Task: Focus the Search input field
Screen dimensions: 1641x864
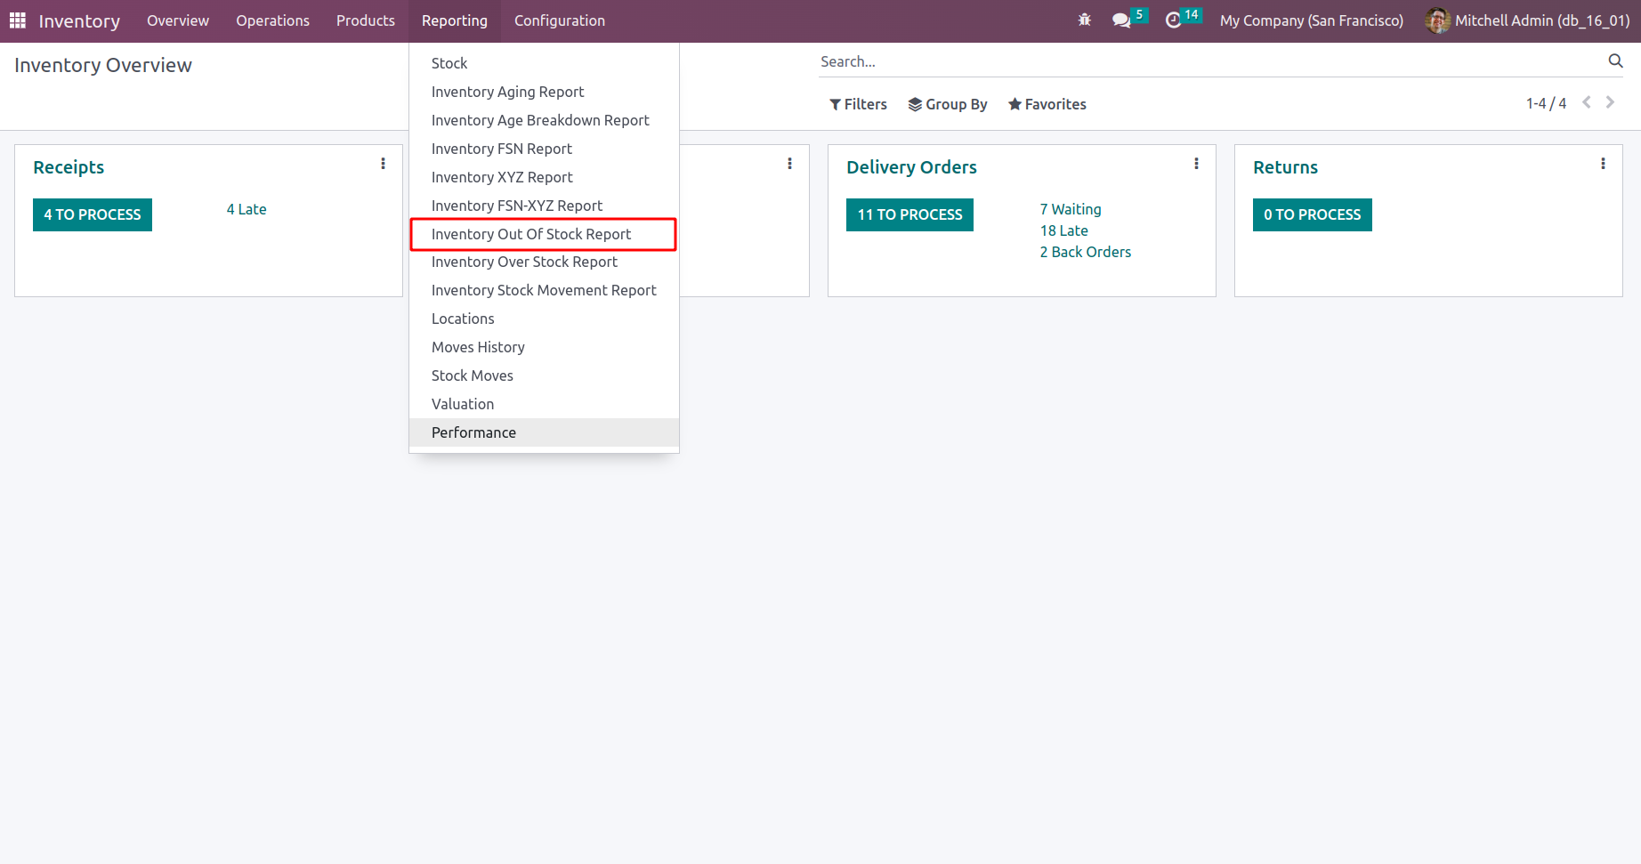Action: coord(1210,61)
